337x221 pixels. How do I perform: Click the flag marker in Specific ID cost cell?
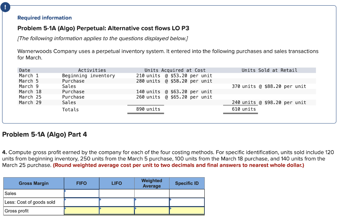[170, 200]
